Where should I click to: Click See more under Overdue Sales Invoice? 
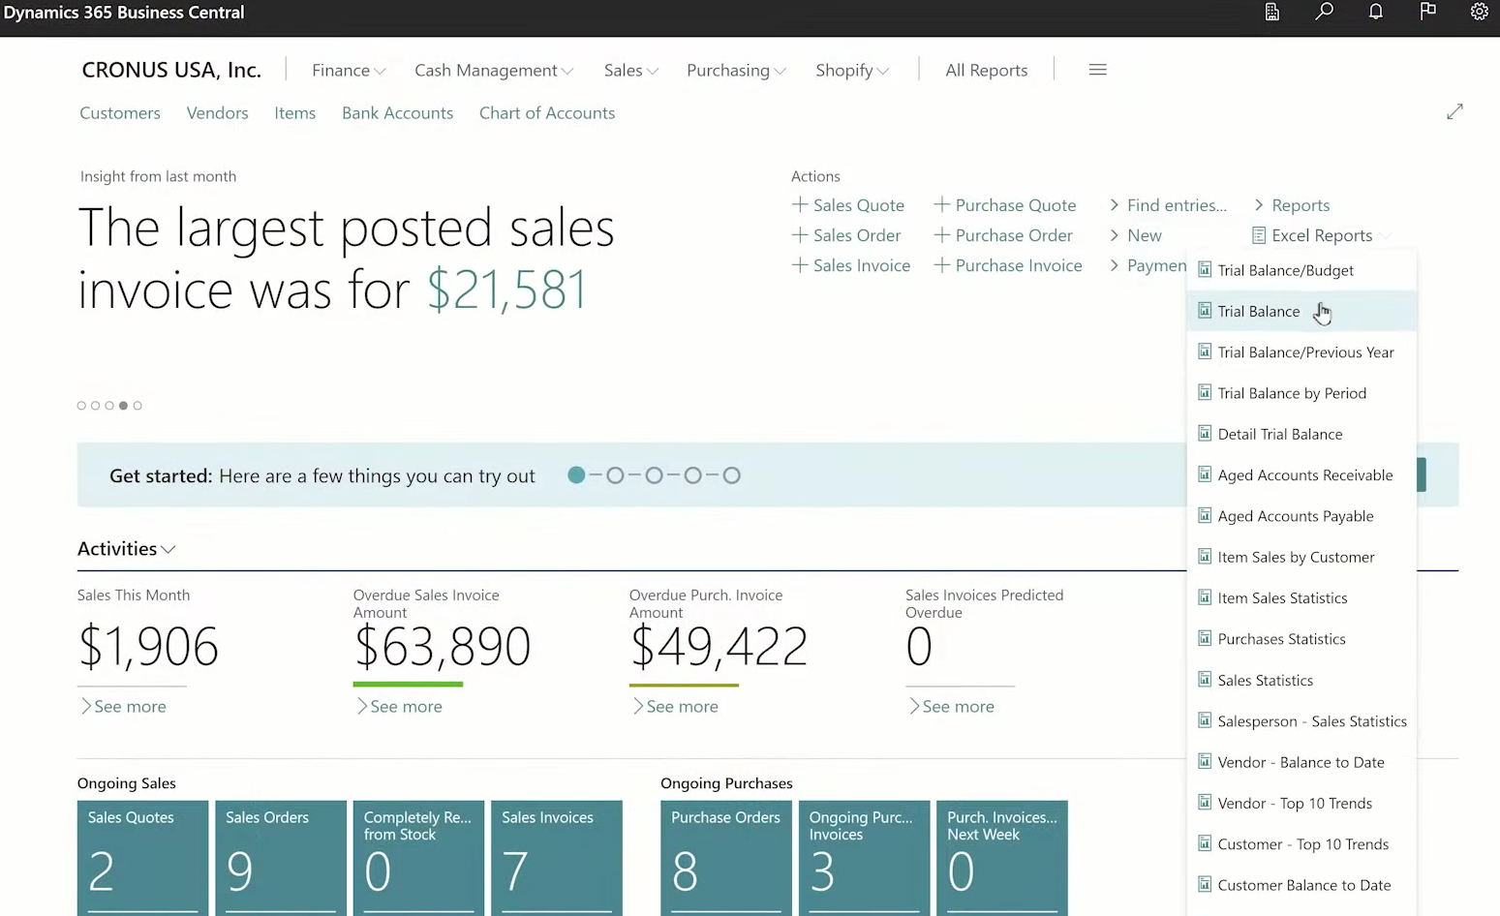[405, 707]
